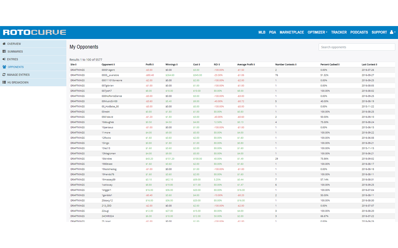Select the $345.00 cost value
The width and height of the screenshot is (398, 248).
pyautogui.click(x=197, y=75)
